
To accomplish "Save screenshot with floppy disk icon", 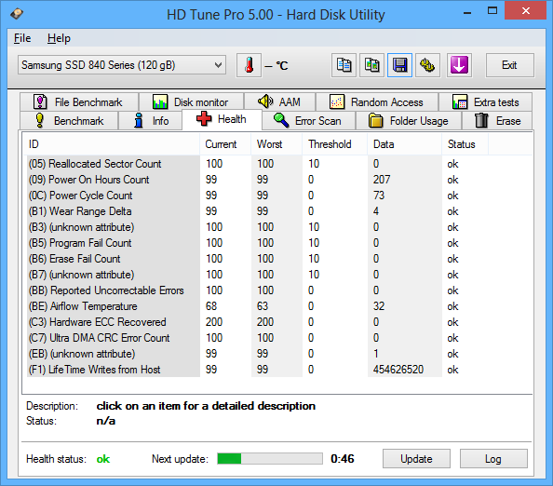I will 399,65.
